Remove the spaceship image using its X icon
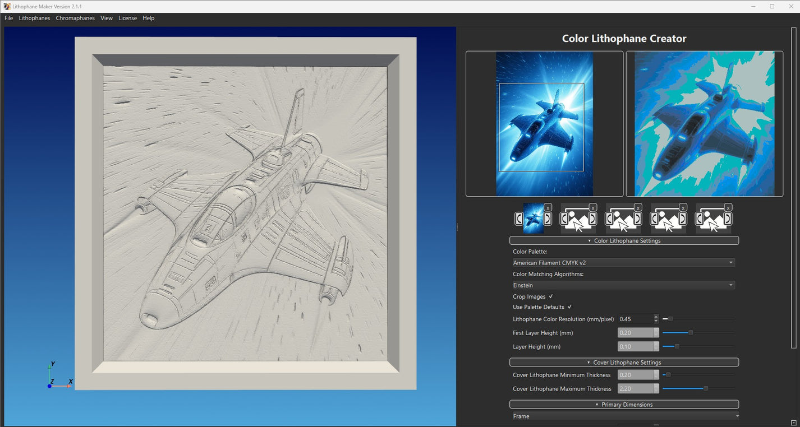 pos(548,207)
